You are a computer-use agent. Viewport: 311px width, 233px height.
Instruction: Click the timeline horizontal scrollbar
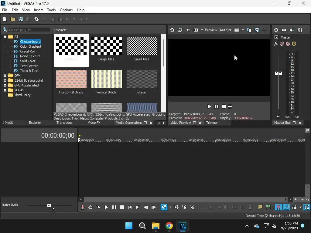186,199
